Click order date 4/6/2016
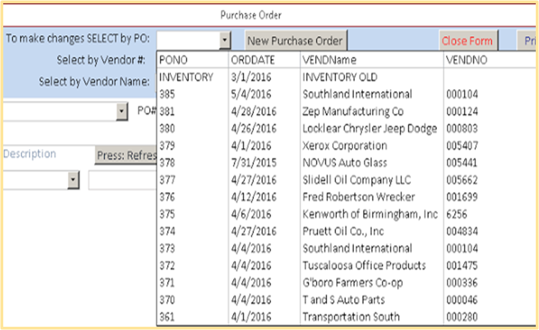This screenshot has width=539, height=330. (x=251, y=214)
